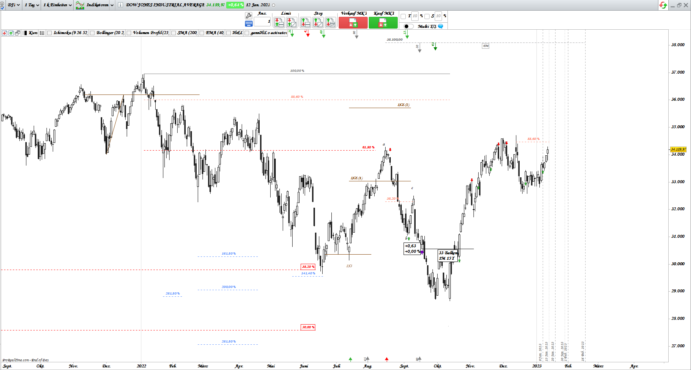This screenshot has height=370, width=691.
Task: Switch the Multi T/S toggle
Action: click(x=408, y=26)
